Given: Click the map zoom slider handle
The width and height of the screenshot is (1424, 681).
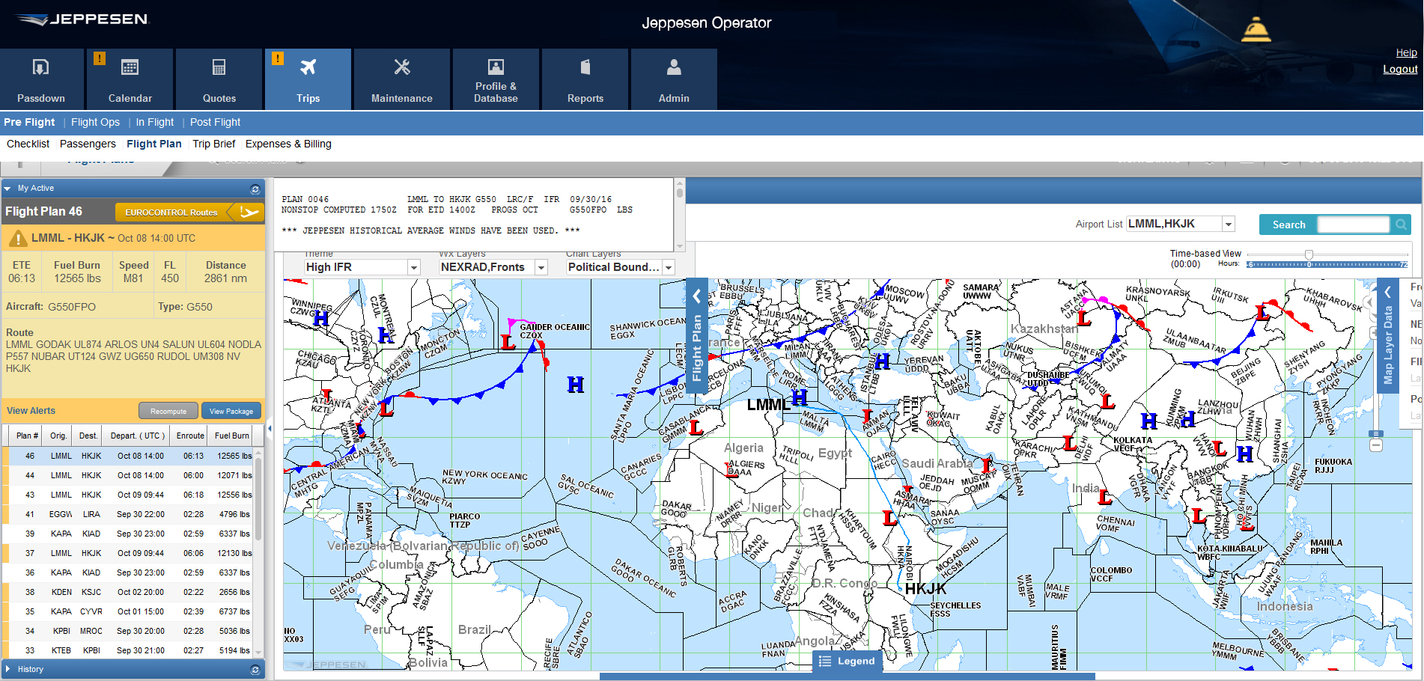Looking at the screenshot, I should [1376, 434].
